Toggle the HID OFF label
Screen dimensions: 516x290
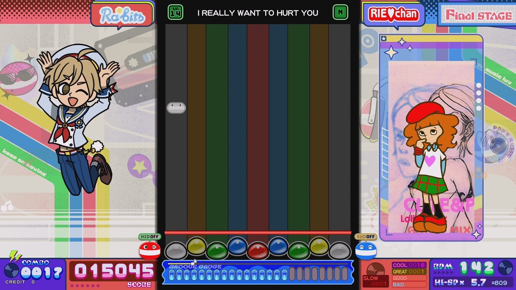coord(150,236)
